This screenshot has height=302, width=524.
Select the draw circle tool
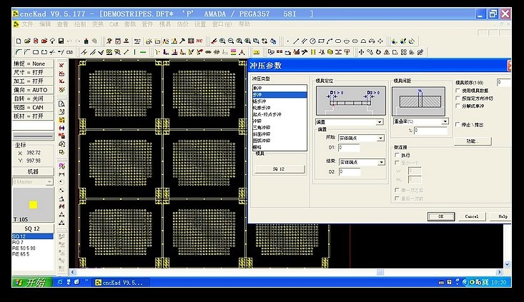tap(312, 41)
